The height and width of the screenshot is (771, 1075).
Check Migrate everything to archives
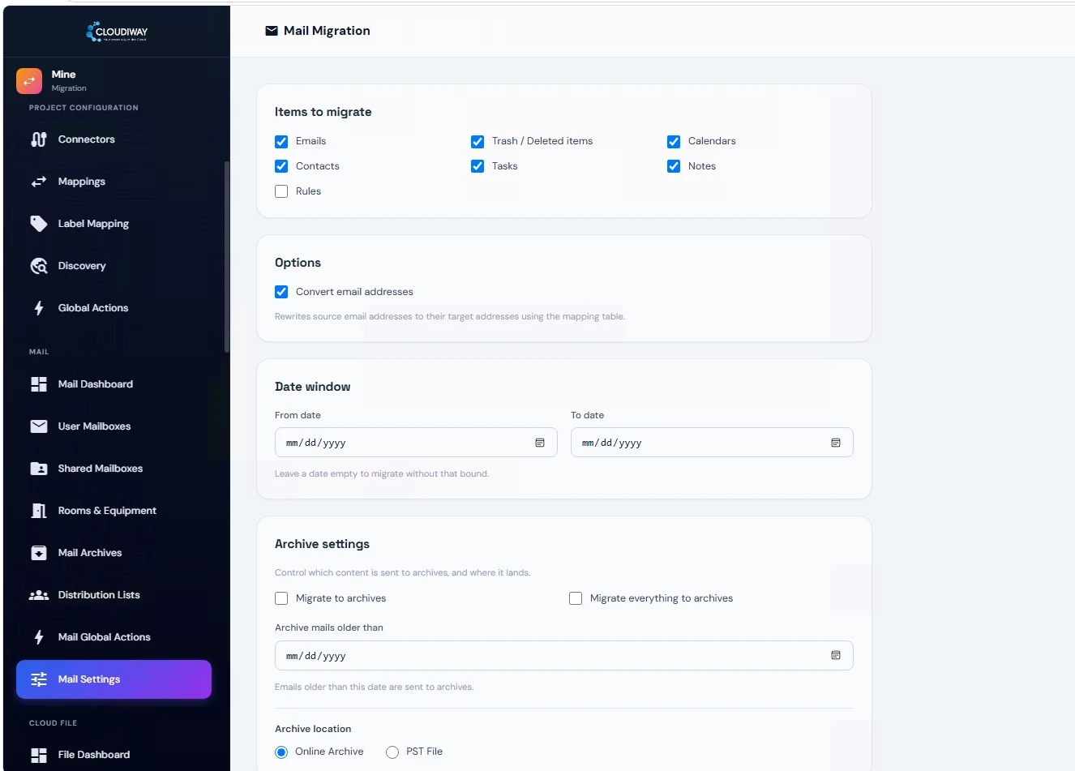pos(576,598)
